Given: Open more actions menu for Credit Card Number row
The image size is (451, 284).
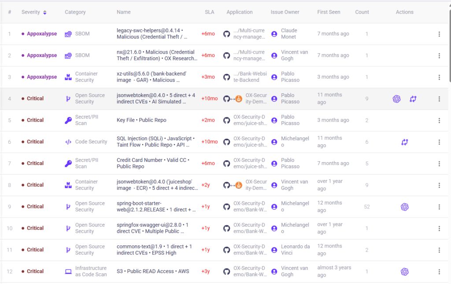Looking at the screenshot, I should click(439, 164).
